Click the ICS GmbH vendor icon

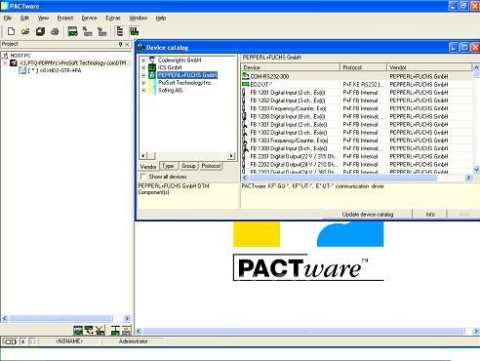[152, 67]
